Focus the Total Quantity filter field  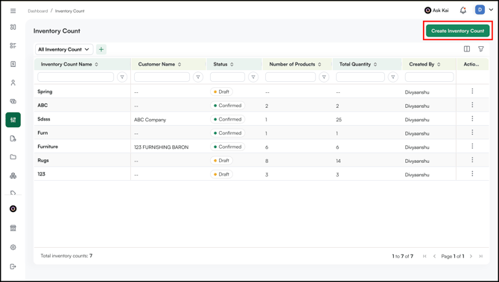(360, 77)
